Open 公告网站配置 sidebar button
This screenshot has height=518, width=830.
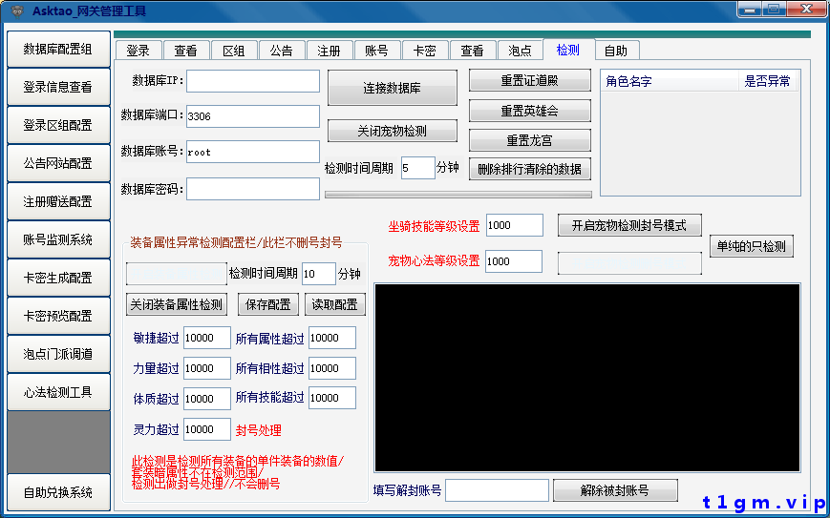point(58,163)
